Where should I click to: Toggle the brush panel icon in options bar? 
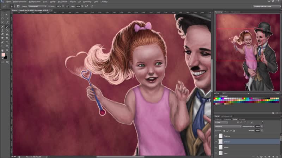[x=18, y=6]
